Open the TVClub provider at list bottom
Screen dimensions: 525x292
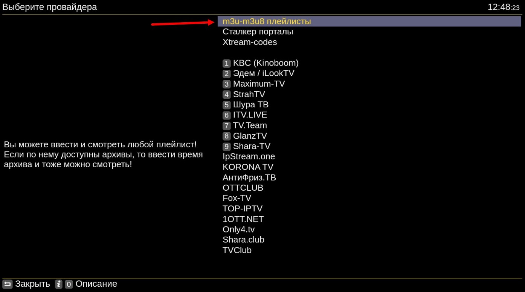237,250
